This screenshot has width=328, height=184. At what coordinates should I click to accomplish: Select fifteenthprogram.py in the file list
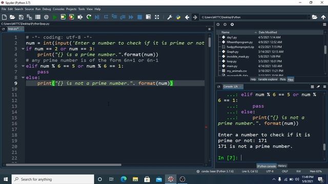pyautogui.click(x=239, y=42)
